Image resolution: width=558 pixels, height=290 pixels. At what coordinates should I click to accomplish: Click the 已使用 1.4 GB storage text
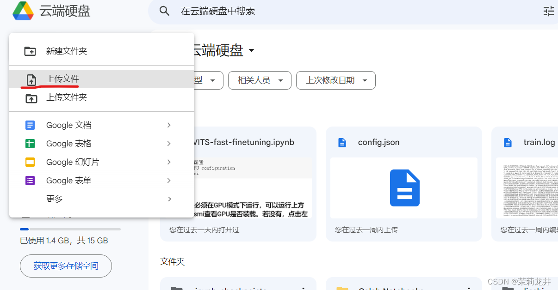(64, 241)
